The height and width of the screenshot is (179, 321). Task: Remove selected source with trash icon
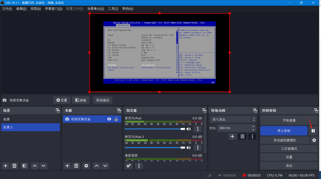tap(76, 166)
